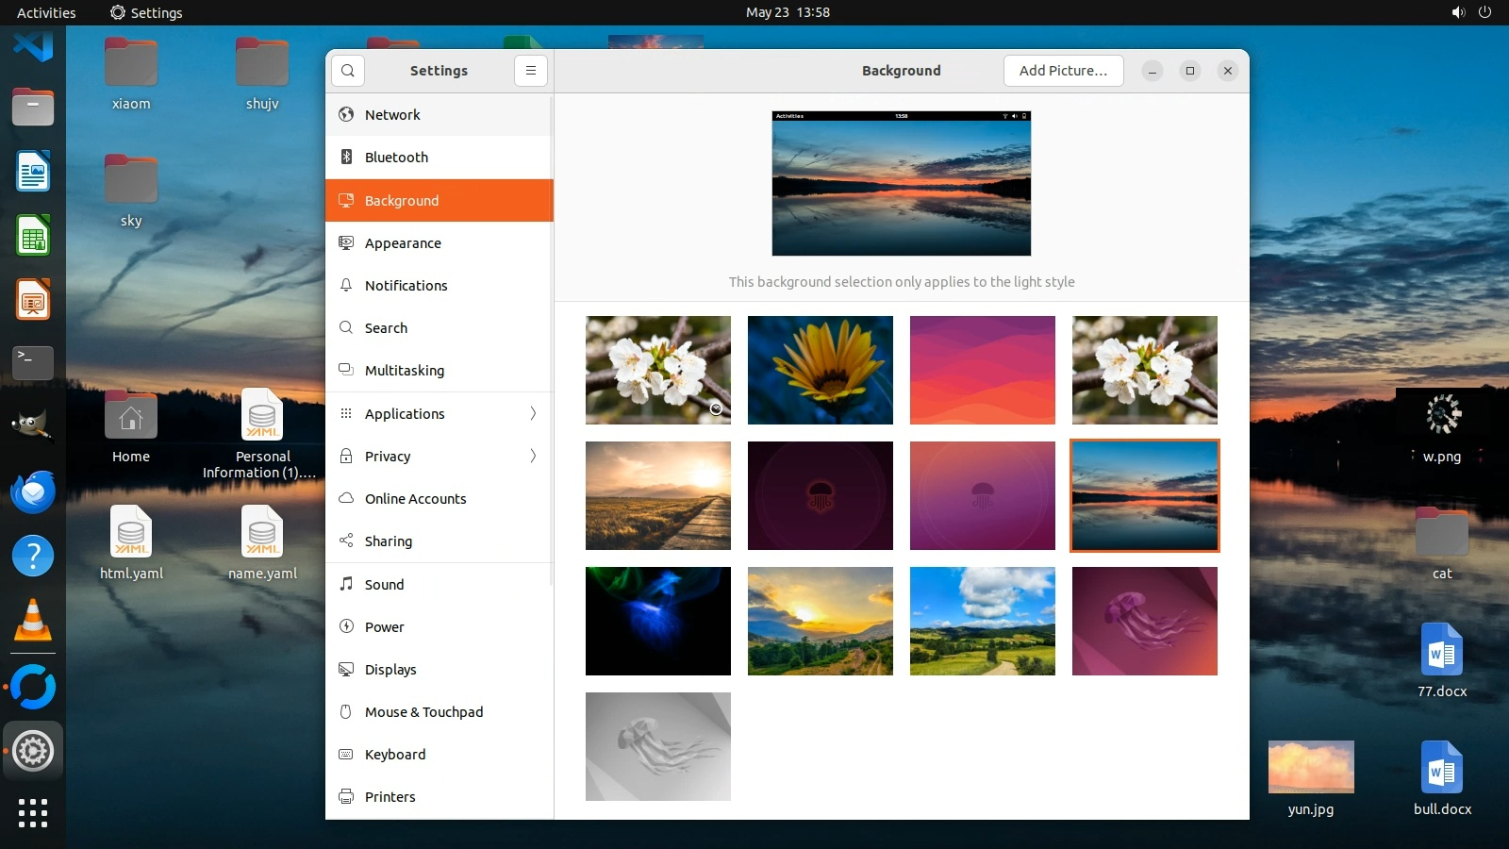Open VLC media player from dock
This screenshot has width=1509, height=849.
click(x=33, y=621)
